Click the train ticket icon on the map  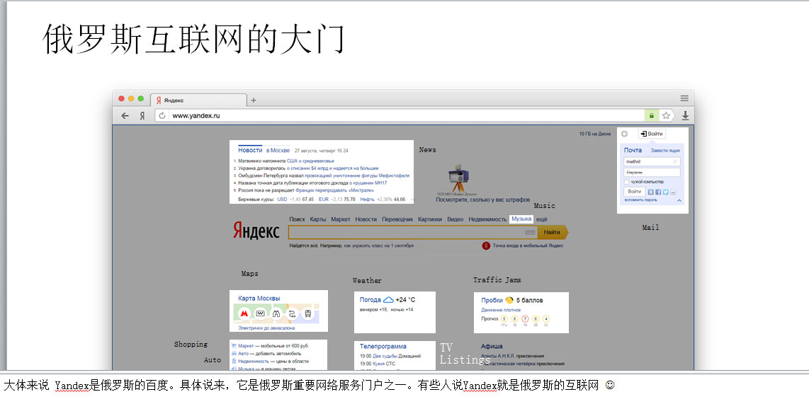click(x=261, y=313)
